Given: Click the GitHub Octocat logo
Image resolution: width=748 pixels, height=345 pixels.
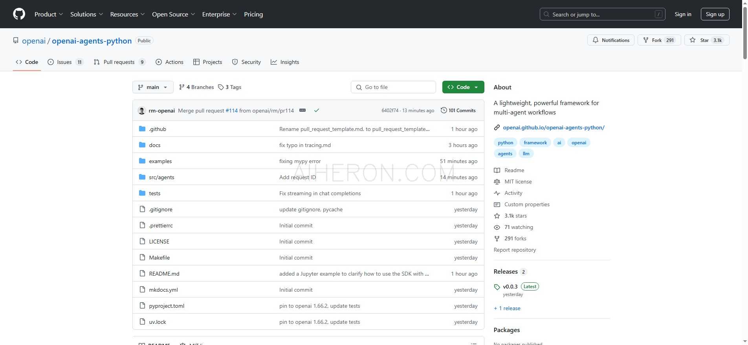Looking at the screenshot, I should click(19, 14).
